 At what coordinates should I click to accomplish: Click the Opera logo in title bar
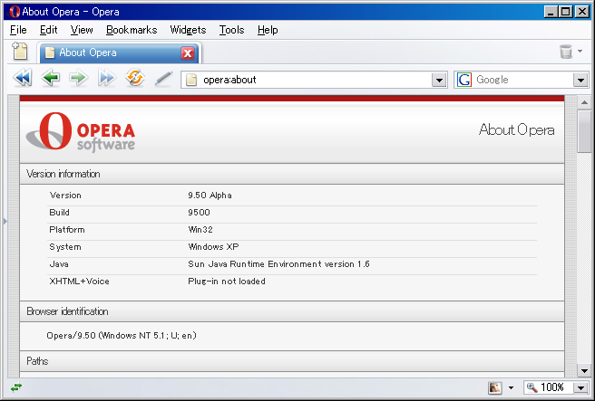point(14,12)
